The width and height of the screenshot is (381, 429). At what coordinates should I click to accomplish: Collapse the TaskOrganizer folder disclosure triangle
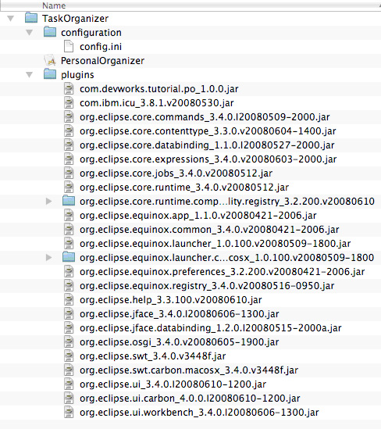11,19
